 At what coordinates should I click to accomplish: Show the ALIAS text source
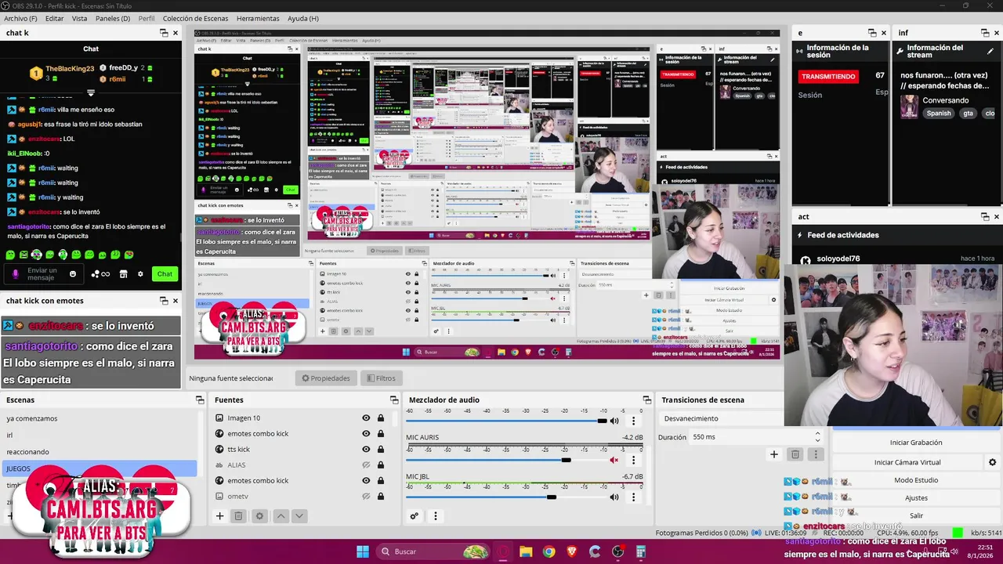366,465
